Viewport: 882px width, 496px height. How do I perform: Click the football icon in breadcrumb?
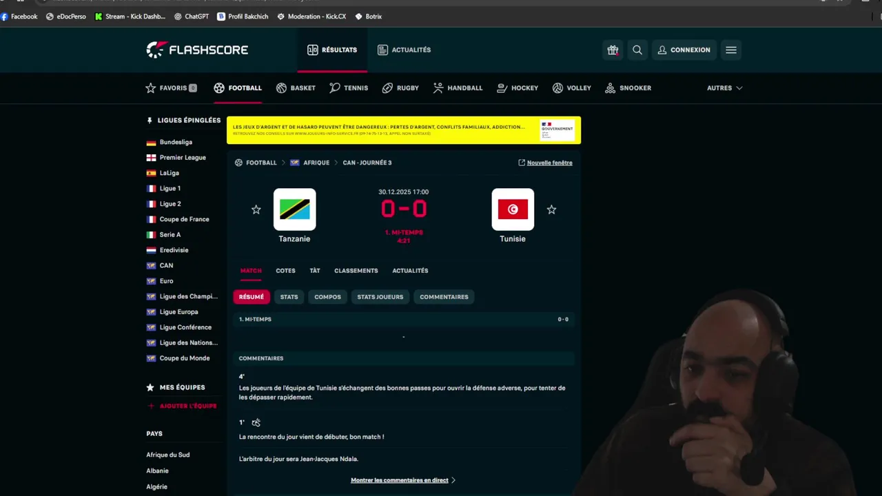[238, 163]
